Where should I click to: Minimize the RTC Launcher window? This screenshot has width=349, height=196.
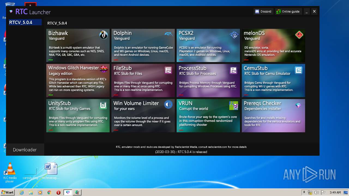pos(307,11)
